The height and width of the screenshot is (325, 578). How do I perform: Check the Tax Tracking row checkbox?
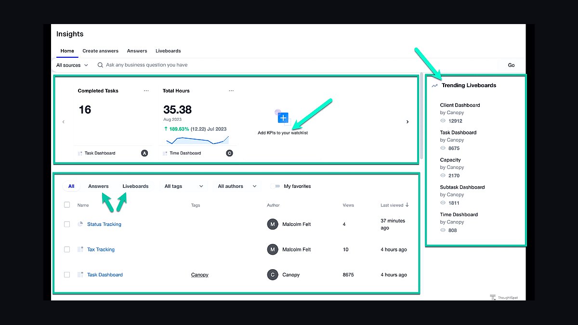[67, 249]
